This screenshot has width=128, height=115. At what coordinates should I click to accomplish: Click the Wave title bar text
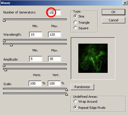tap(5, 3)
